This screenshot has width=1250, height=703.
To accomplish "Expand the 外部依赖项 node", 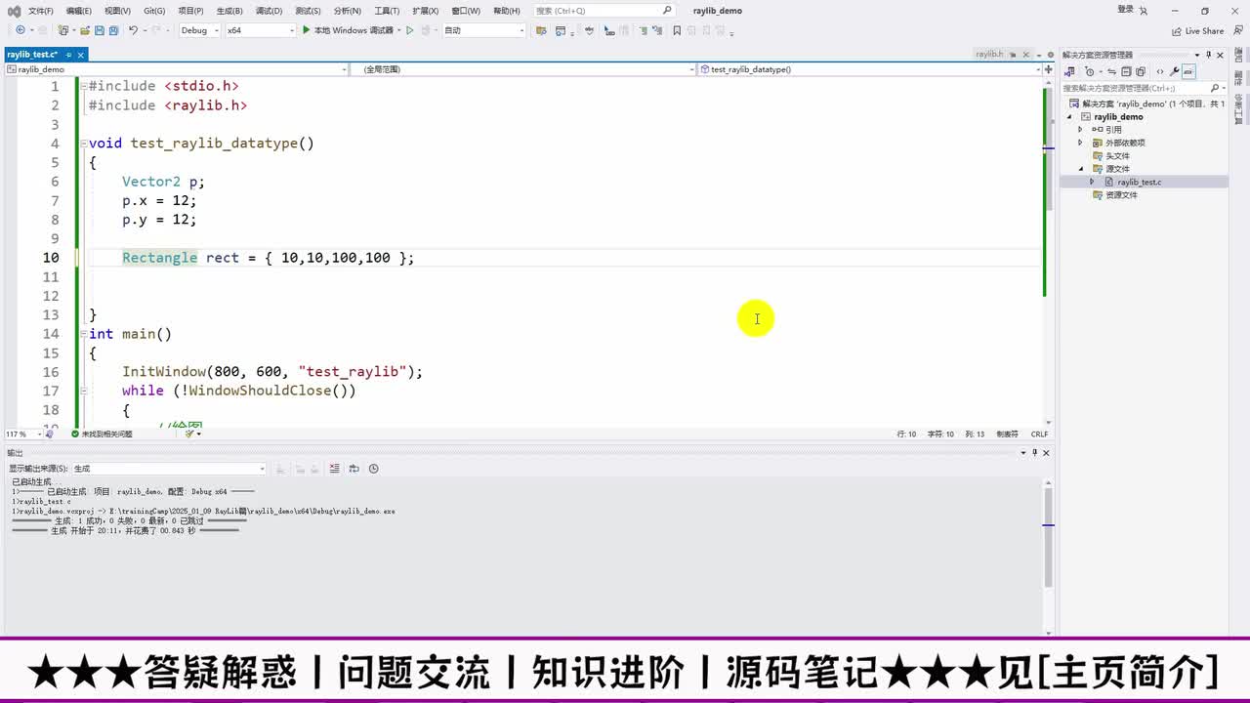I will 1080,144.
